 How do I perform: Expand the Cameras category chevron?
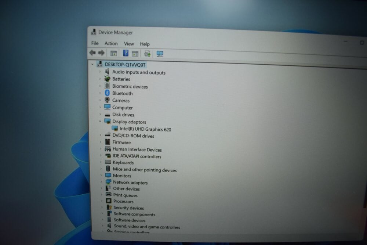[100, 100]
